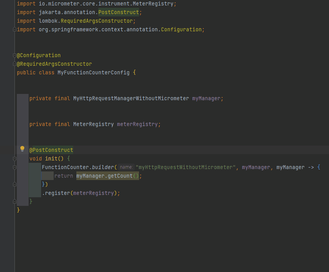Click 'PostConstruct' in the jakarta import
Viewport: 329px width, 272px height.
pyautogui.click(x=119, y=13)
